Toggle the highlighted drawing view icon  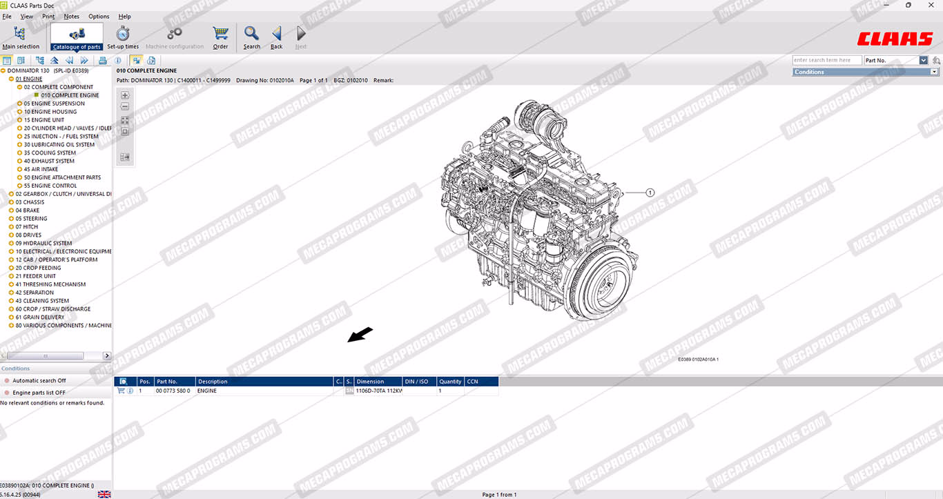(136, 61)
